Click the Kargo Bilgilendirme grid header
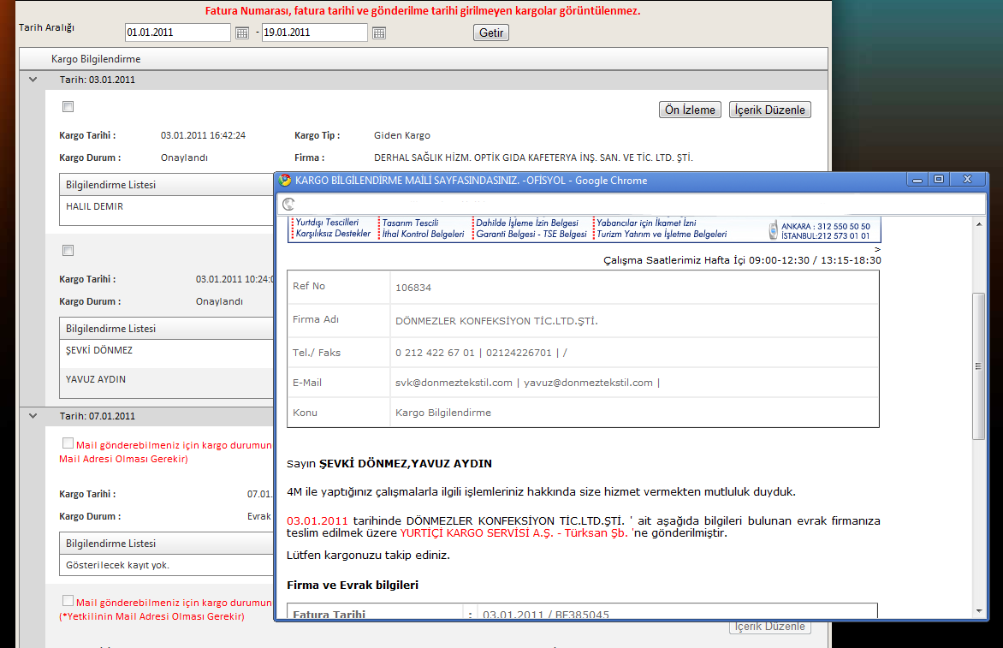This screenshot has width=1003, height=648. (x=96, y=59)
